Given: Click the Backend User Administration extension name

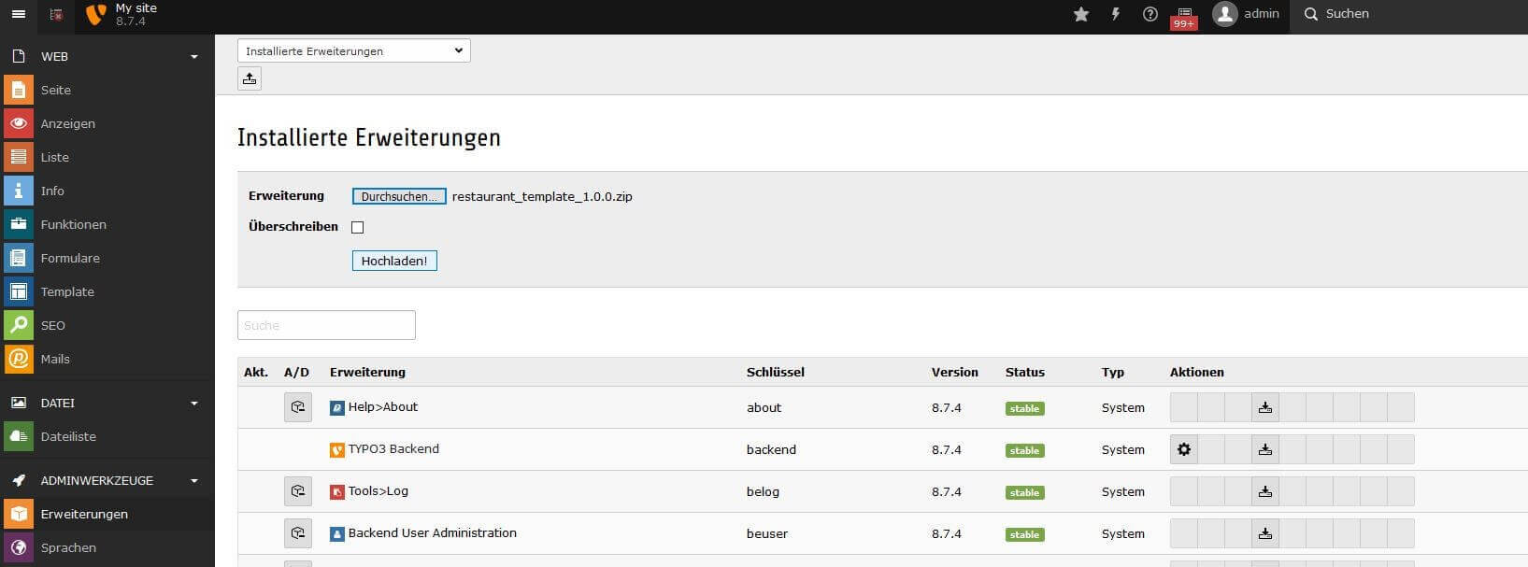Looking at the screenshot, I should (x=433, y=533).
